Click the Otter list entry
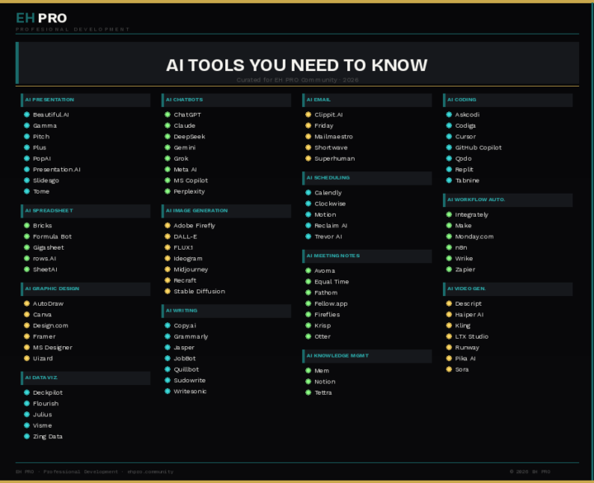Image resolution: width=594 pixels, height=483 pixels. [x=318, y=336]
